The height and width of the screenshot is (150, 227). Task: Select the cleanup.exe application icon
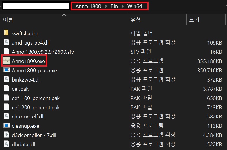click(7, 125)
